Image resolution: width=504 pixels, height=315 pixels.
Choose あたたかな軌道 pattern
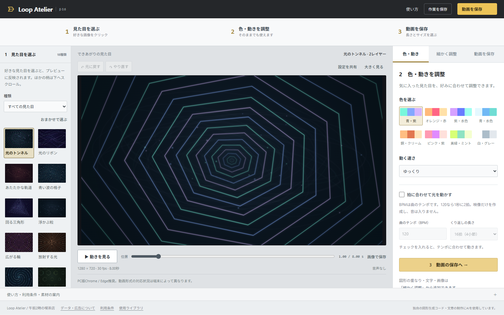[19, 177]
